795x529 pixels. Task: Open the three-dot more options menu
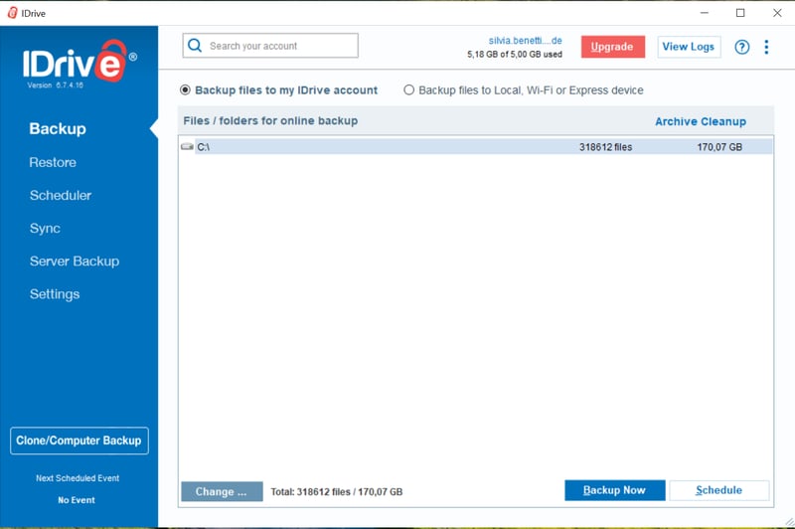[766, 47]
